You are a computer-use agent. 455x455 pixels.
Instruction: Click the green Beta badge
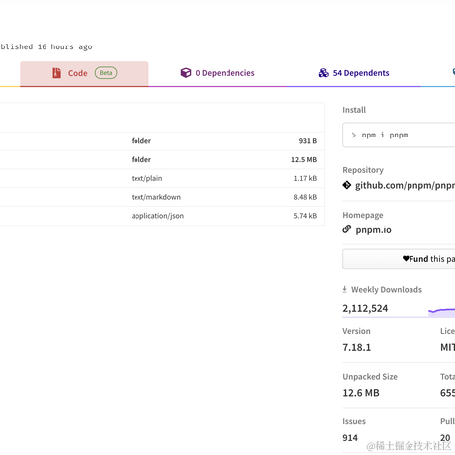click(106, 73)
